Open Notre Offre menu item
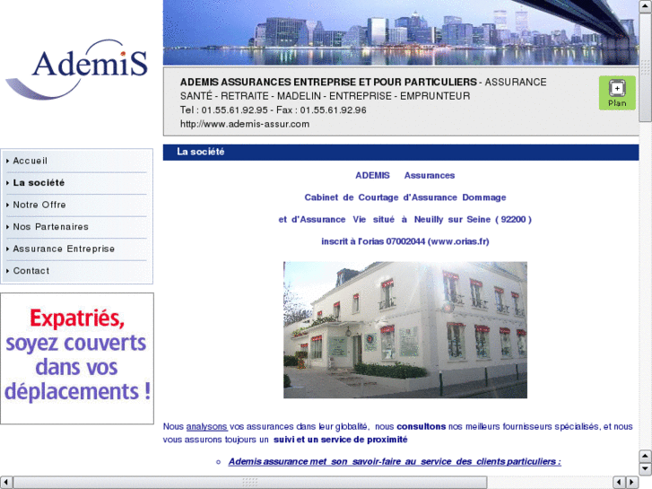 click(39, 205)
